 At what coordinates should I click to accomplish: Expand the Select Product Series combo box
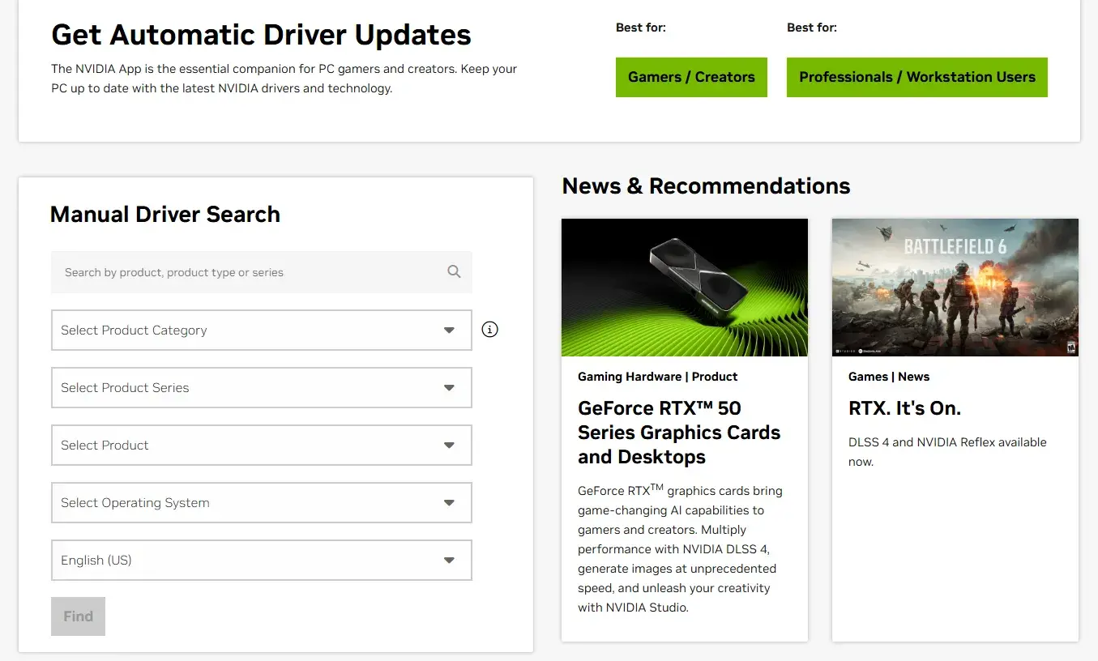(x=261, y=388)
